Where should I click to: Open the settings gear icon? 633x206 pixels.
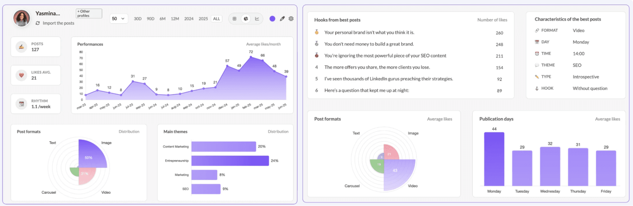pos(291,19)
